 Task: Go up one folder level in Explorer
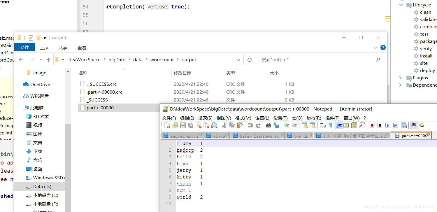(x=49, y=60)
